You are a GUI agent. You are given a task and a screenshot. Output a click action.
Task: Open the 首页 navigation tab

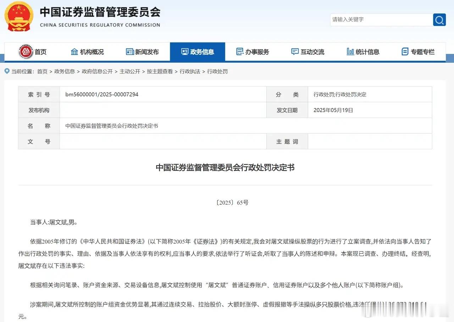pyautogui.click(x=32, y=52)
